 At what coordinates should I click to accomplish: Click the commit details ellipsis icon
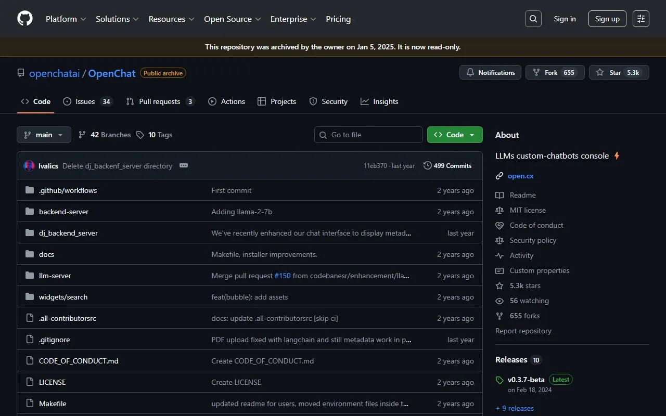coord(184,165)
